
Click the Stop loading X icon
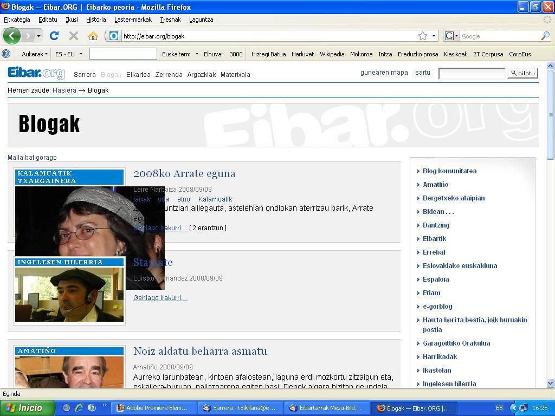74,36
